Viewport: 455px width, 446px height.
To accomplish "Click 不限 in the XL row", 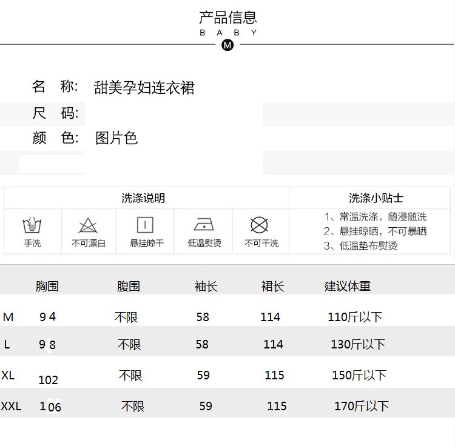I will click(x=130, y=376).
